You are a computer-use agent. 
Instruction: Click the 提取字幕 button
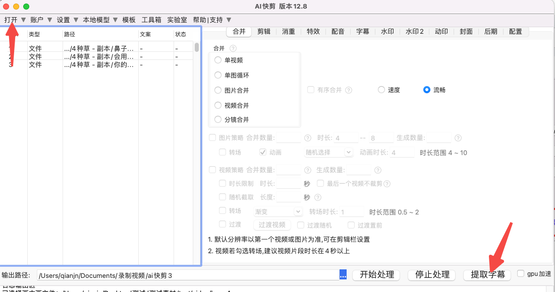487,275
